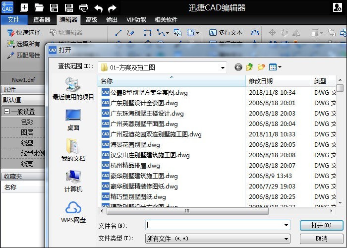Click the Redo arrow icon
347x248 pixels.
pos(112,8)
